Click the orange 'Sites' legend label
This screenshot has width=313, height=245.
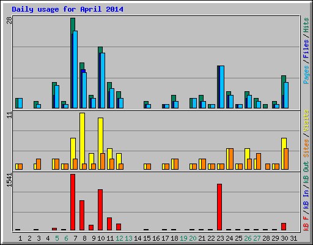pyautogui.click(x=306, y=148)
